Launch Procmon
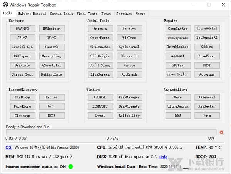The image size is (231, 174). coord(100,29)
